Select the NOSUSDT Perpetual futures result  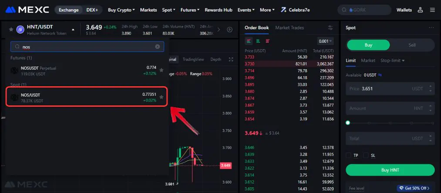click(87, 70)
